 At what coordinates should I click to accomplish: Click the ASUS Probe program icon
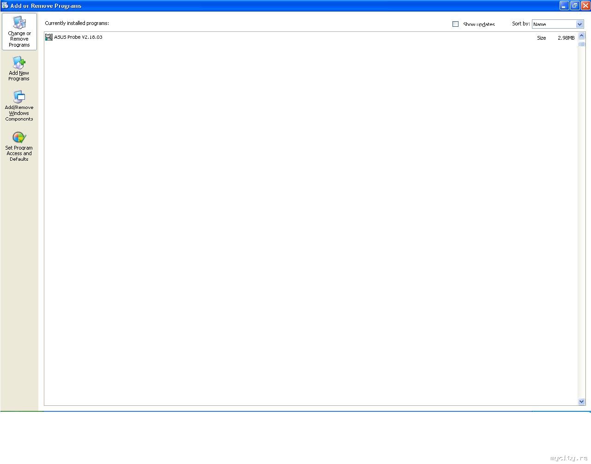(x=48, y=37)
